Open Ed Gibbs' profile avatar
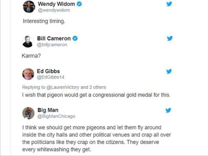208x156 pixels. [28, 74]
